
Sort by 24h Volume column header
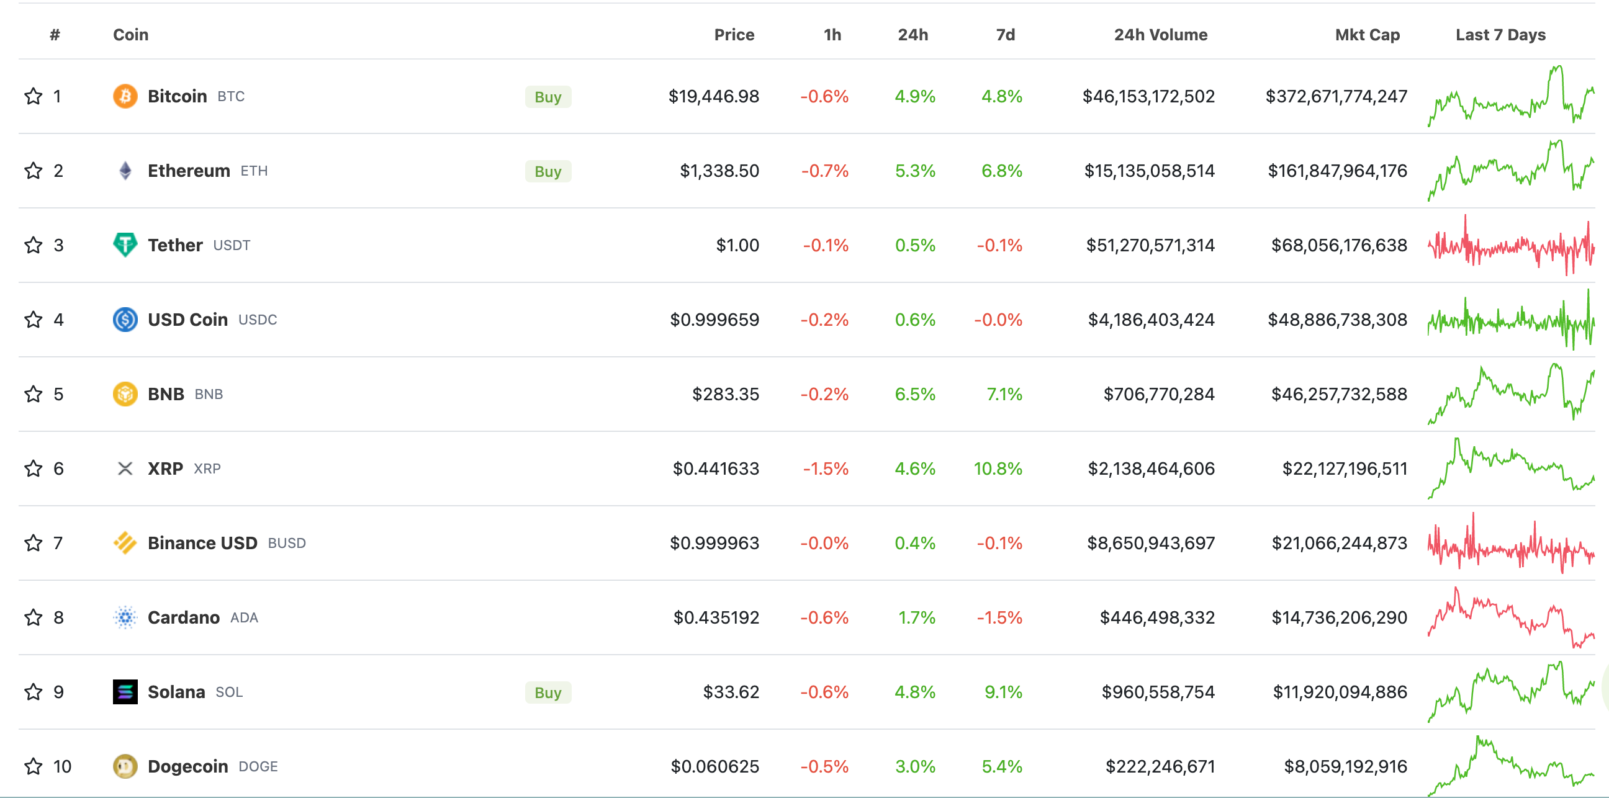(x=1160, y=35)
